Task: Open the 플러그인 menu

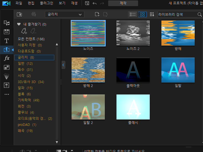Action: point(47,3)
